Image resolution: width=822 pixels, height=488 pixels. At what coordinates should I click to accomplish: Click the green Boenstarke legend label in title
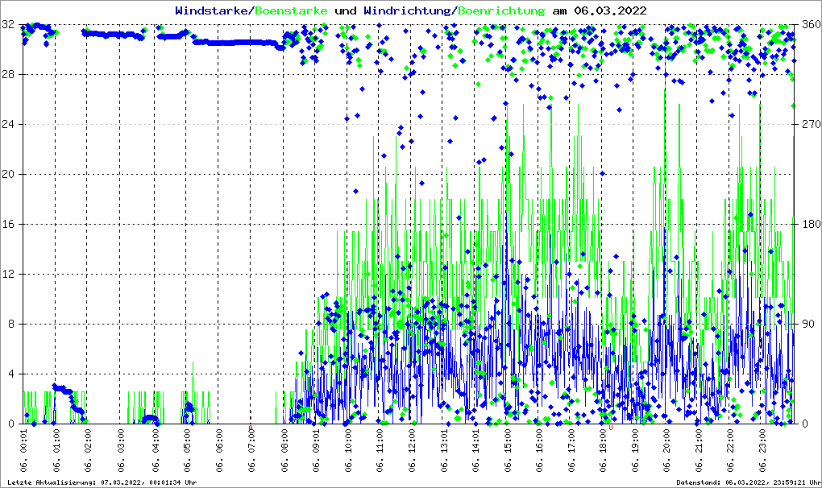(292, 10)
